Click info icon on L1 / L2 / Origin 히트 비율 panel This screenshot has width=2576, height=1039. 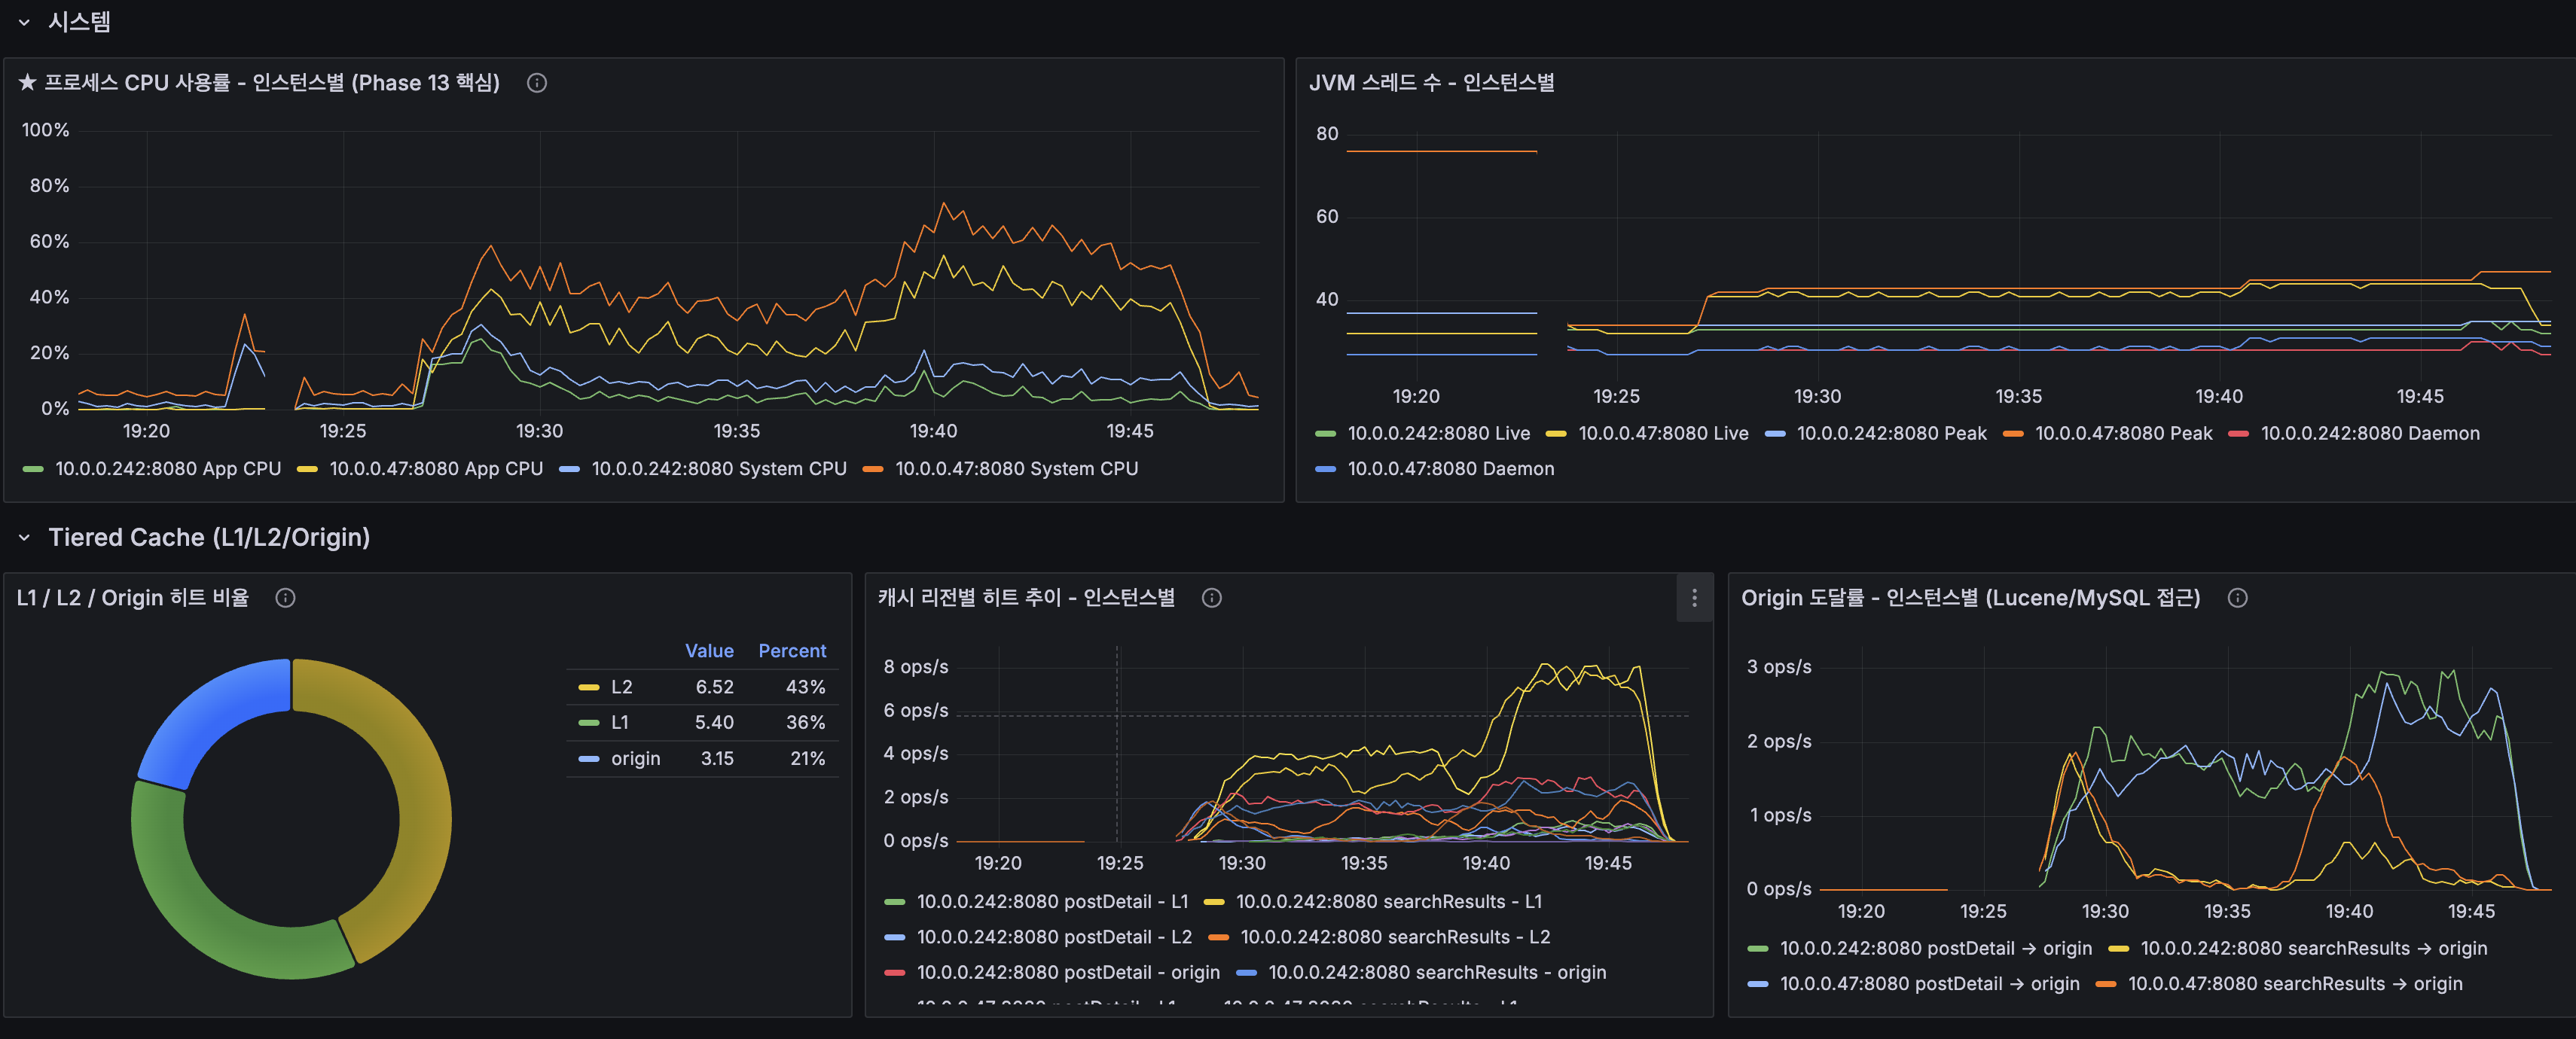coord(286,597)
